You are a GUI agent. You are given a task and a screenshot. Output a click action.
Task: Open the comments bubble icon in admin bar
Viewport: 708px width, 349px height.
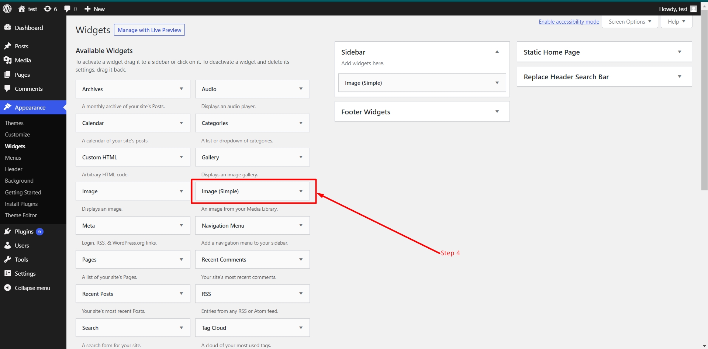pyautogui.click(x=67, y=9)
